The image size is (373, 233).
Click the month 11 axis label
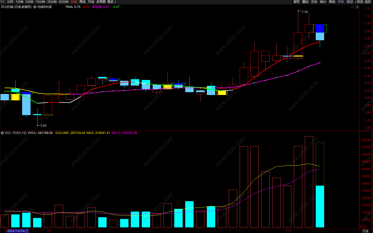[x=50, y=231]
